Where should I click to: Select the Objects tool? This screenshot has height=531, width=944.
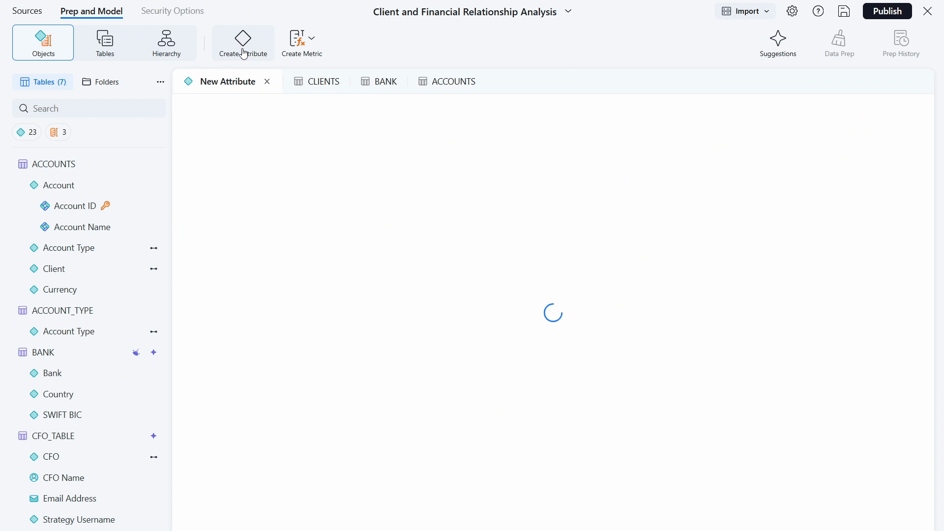click(x=43, y=42)
